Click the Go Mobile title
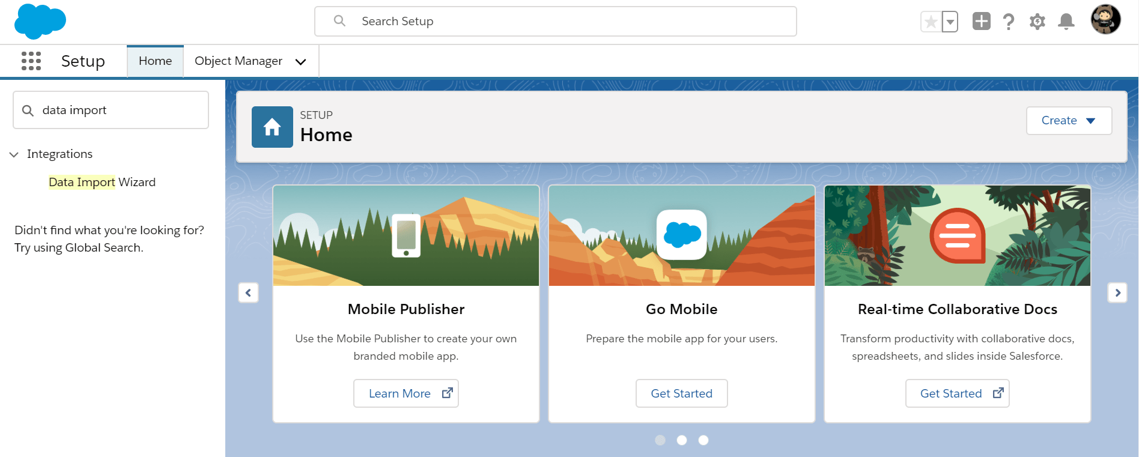The image size is (1139, 457). (682, 309)
